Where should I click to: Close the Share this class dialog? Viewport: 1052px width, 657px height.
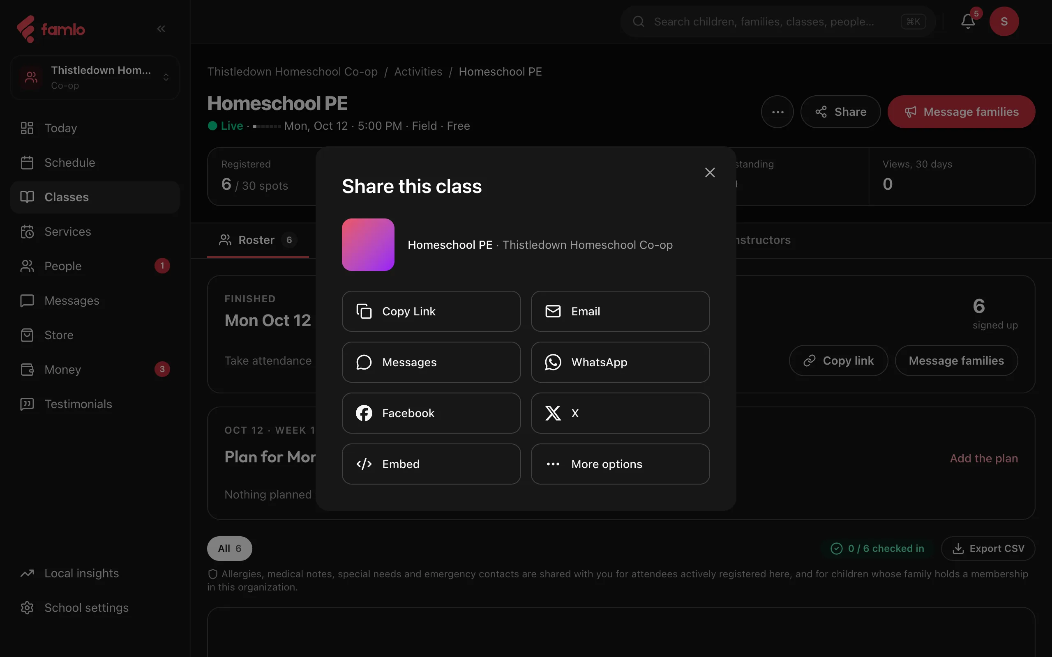(x=710, y=172)
